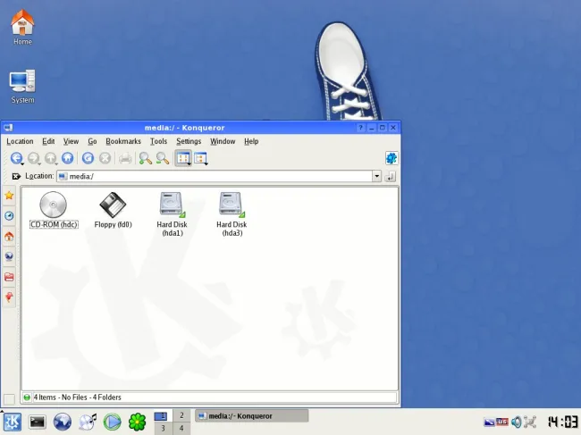Open the Settings menu
This screenshot has width=581, height=435.
[x=189, y=141]
